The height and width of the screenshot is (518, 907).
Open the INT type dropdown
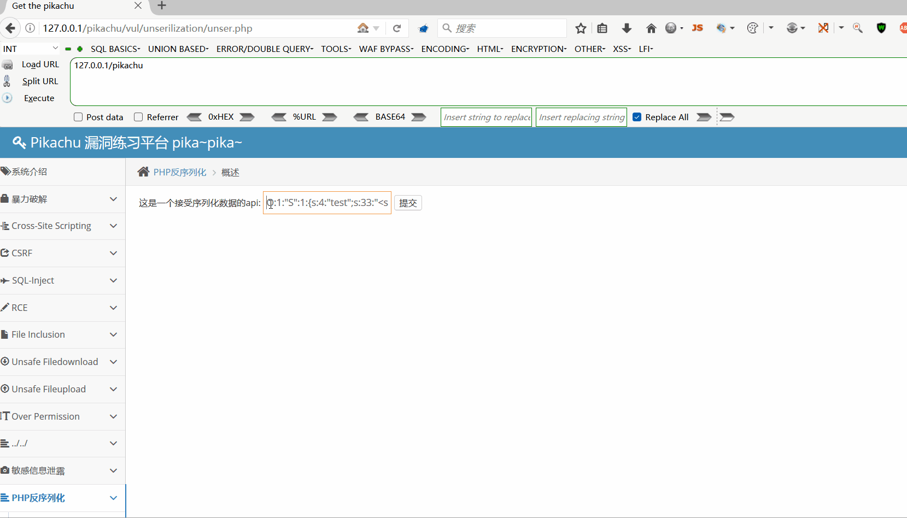tap(30, 49)
